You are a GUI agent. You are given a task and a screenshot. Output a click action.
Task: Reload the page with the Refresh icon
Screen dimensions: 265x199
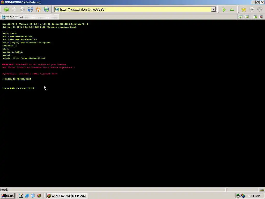pyautogui.click(x=30, y=9)
